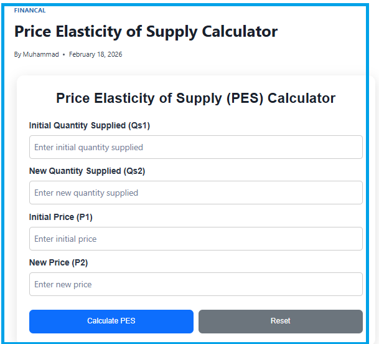Click the Initial Quantity Supplied (Qs1) label
Viewport: 379px width, 344px height.
click(x=89, y=126)
